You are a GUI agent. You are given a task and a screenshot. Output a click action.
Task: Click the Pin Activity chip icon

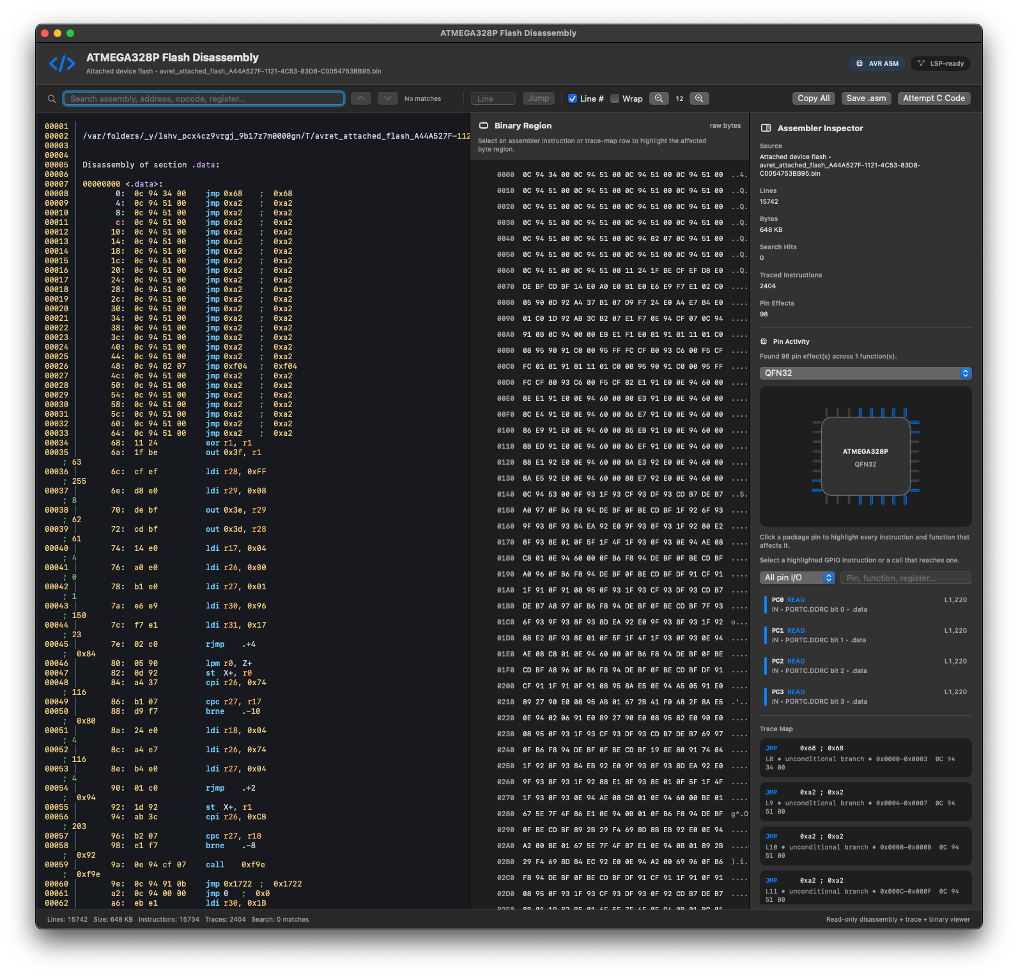click(764, 342)
